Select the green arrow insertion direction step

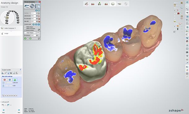(x=99, y=4)
